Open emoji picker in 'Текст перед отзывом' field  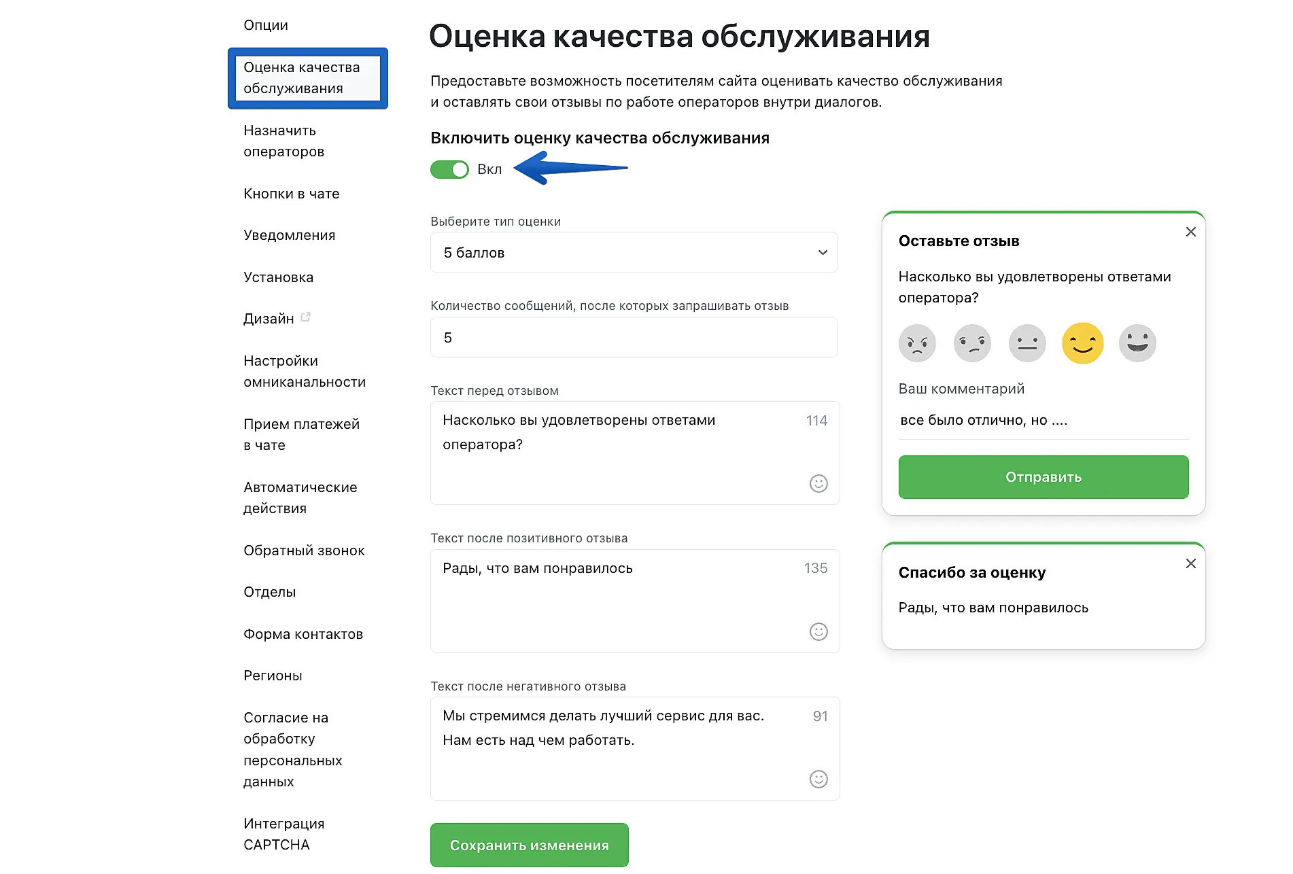point(818,483)
